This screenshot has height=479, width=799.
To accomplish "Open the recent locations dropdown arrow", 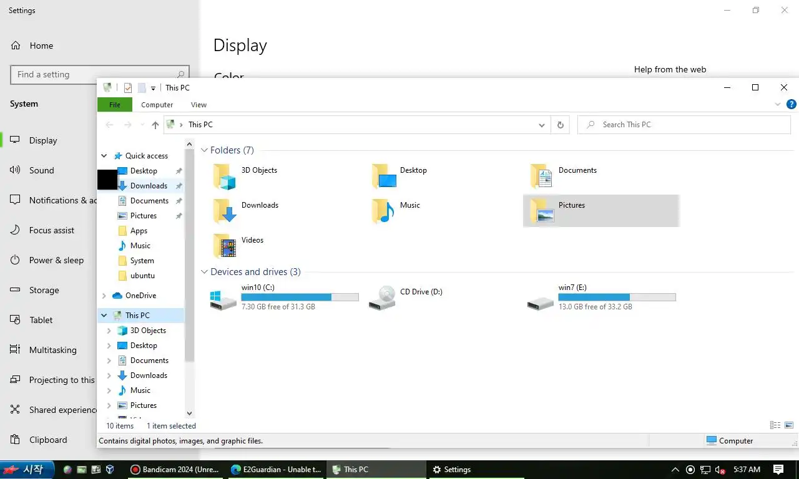I will (x=142, y=125).
